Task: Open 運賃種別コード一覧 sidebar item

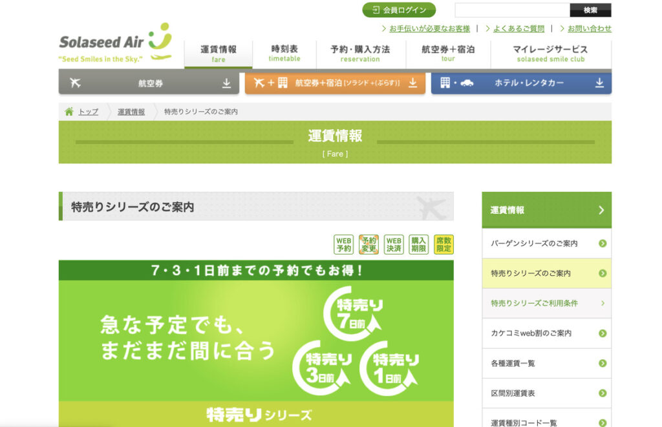Action: pos(547,418)
